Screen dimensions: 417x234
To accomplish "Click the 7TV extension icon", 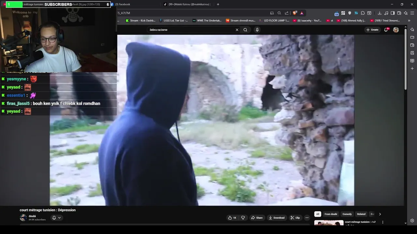I will click(356, 13).
